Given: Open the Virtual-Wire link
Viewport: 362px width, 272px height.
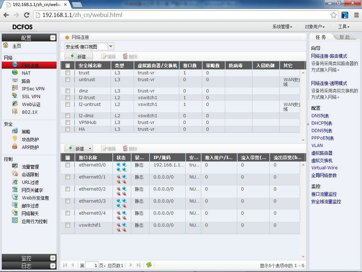Looking at the screenshot, I should point(325,168).
